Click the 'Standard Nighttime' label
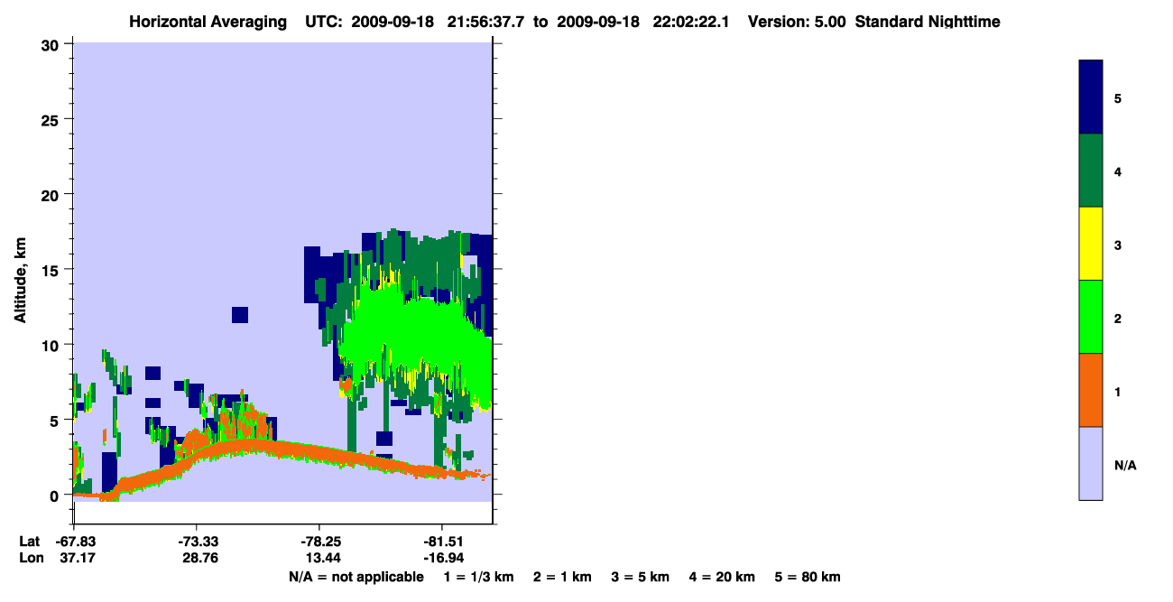Image resolution: width=1173 pixels, height=602 pixels. point(927,22)
